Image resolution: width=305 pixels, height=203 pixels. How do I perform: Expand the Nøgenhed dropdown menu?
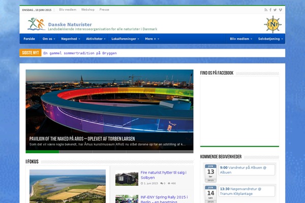(x=71, y=39)
